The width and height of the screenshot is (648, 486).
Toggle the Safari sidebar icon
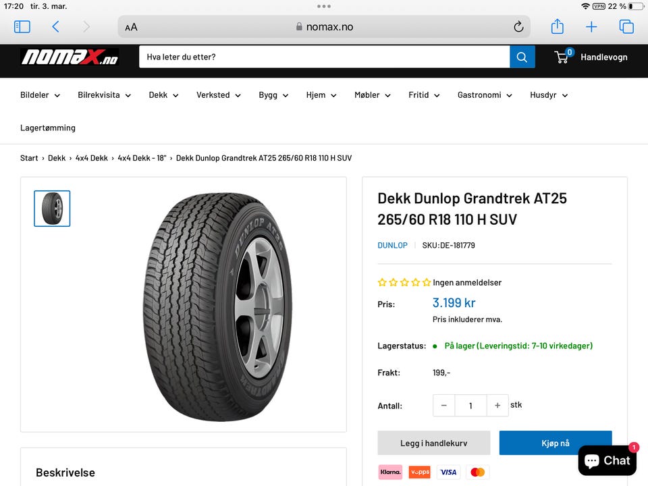pyautogui.click(x=22, y=27)
